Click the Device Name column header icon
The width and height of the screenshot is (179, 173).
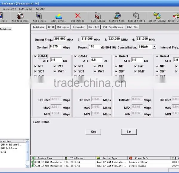pyautogui.click(x=34, y=158)
